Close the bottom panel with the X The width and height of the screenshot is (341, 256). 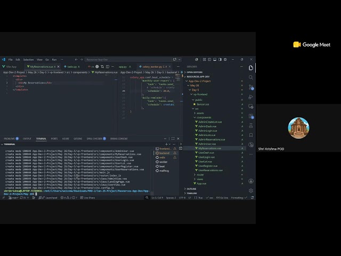[x=178, y=139]
